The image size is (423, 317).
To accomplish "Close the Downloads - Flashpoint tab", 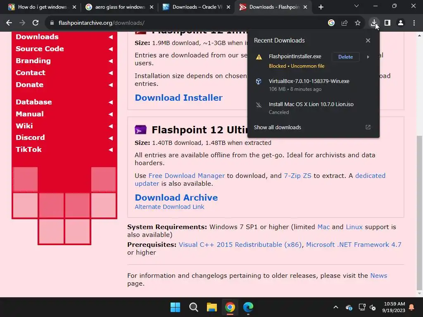I will [x=305, y=7].
